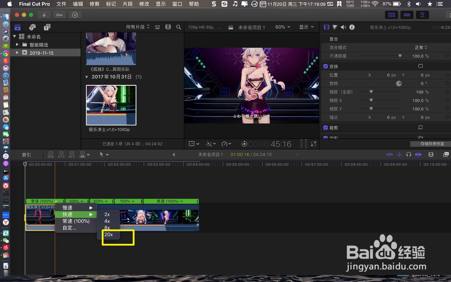
Task: Open the photos and audio sidebar
Action: pos(32,27)
